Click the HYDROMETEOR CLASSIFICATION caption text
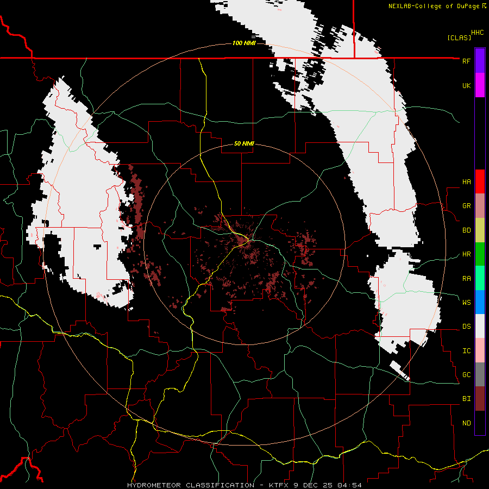The width and height of the screenshot is (489, 489). point(191,485)
